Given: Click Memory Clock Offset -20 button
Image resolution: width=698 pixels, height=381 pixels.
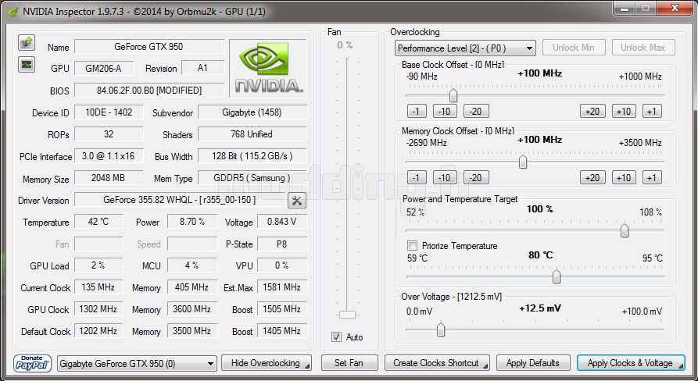Looking at the screenshot, I should [476, 178].
